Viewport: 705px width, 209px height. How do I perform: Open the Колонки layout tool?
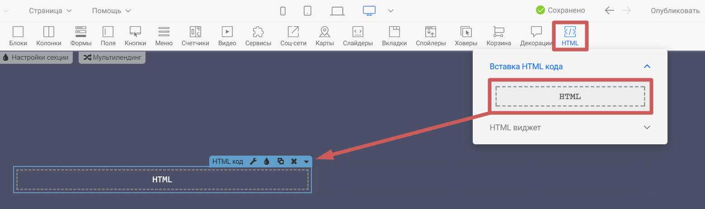[48, 36]
